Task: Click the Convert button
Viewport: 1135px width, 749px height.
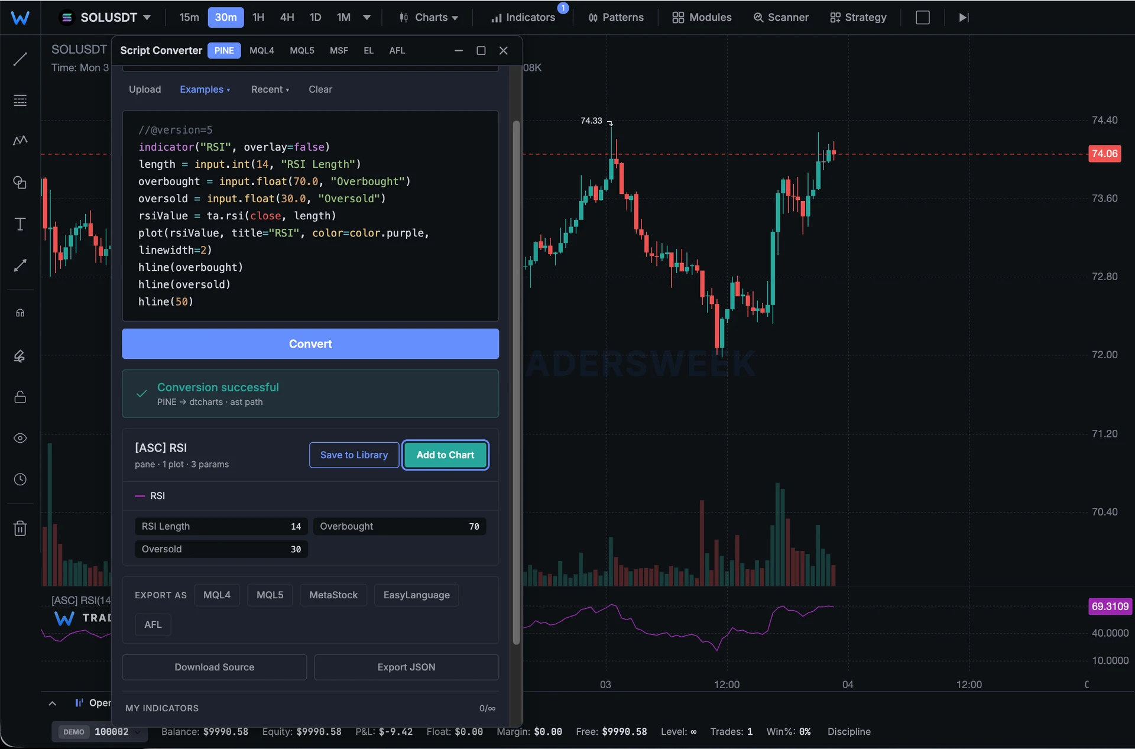Action: [x=310, y=344]
